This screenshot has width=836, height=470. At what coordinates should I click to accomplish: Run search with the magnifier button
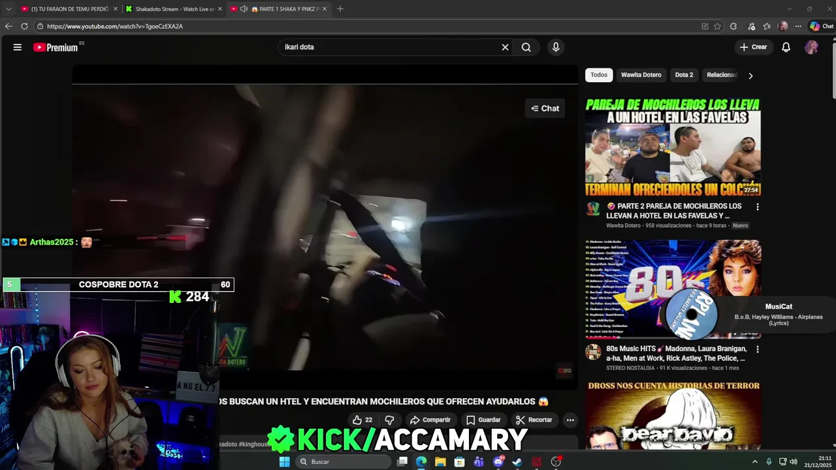click(526, 47)
